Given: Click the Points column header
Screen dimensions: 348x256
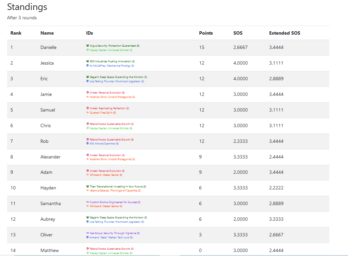Looking at the screenshot, I should click(206, 33).
